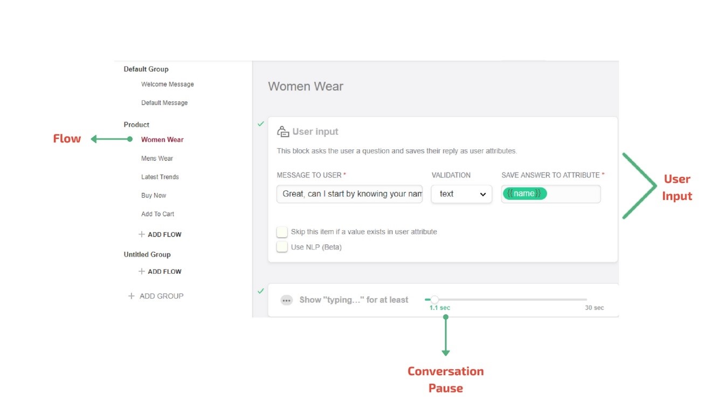725x408 pixels.
Task: Select the Latest Trends flow
Action: pyautogui.click(x=160, y=177)
